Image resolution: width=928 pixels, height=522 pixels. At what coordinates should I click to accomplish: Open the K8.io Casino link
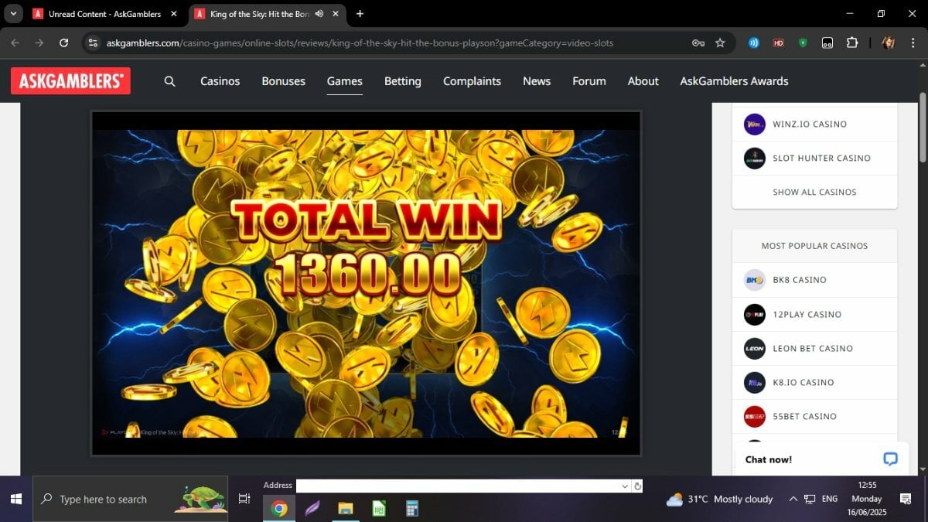click(x=803, y=382)
